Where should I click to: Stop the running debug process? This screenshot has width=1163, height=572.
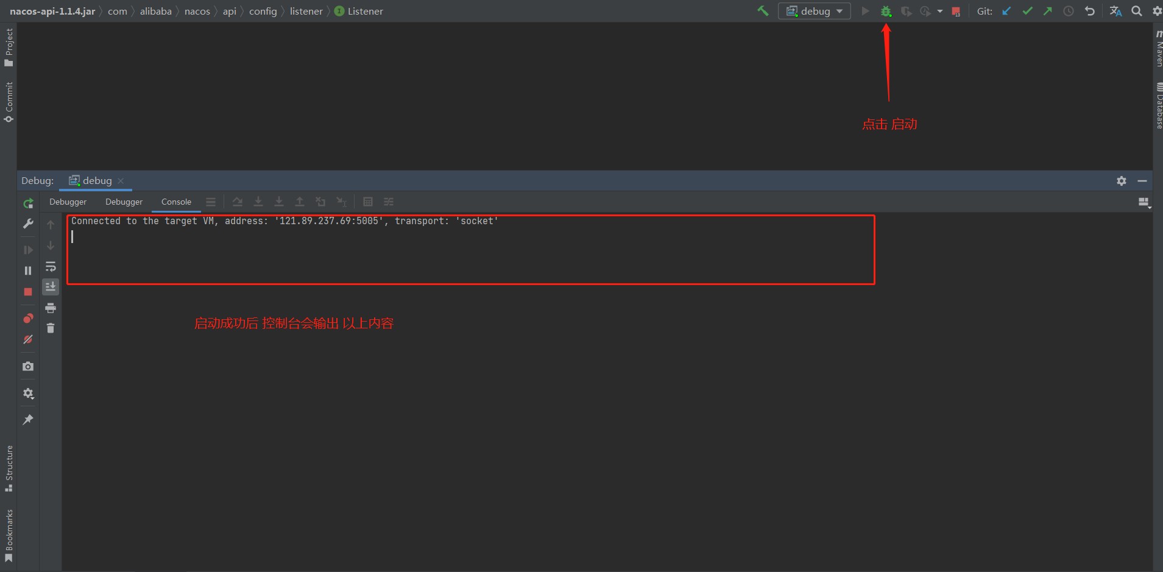(x=27, y=292)
